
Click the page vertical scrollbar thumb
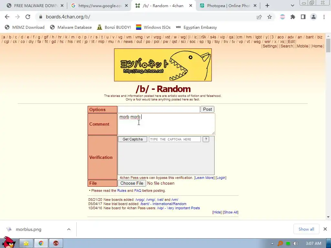[328, 46]
